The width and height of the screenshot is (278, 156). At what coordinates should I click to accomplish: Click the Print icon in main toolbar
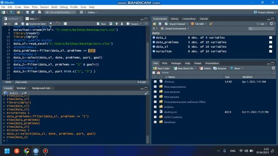click(40, 12)
